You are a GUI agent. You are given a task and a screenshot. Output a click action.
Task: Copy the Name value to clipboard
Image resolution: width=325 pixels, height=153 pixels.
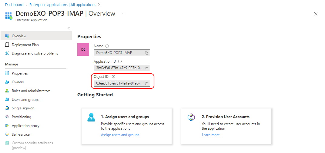pos(146,53)
